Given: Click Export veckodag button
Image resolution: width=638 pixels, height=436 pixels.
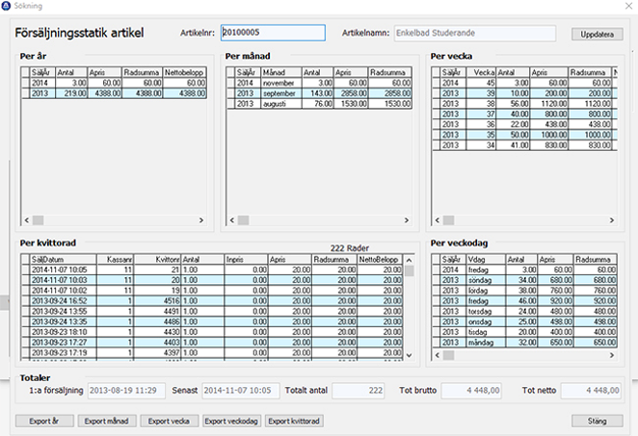Looking at the screenshot, I should click(231, 421).
